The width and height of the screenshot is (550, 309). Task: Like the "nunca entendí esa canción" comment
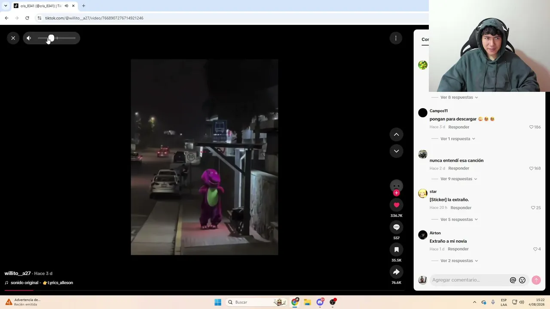pyautogui.click(x=531, y=168)
